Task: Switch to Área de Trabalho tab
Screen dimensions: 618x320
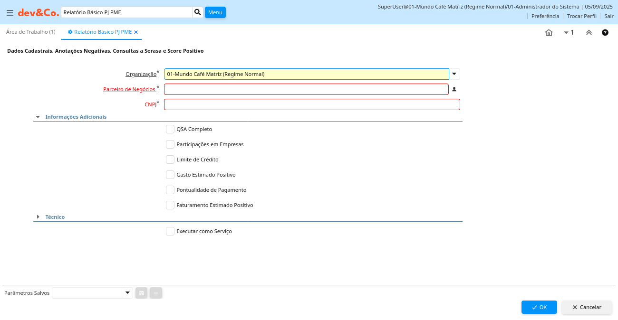Action: click(x=30, y=32)
